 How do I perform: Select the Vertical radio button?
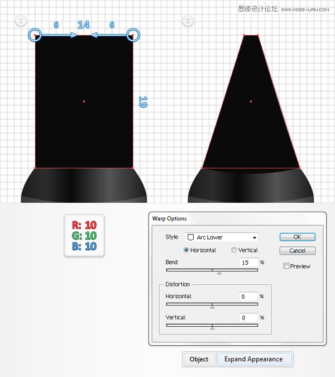coord(234,250)
